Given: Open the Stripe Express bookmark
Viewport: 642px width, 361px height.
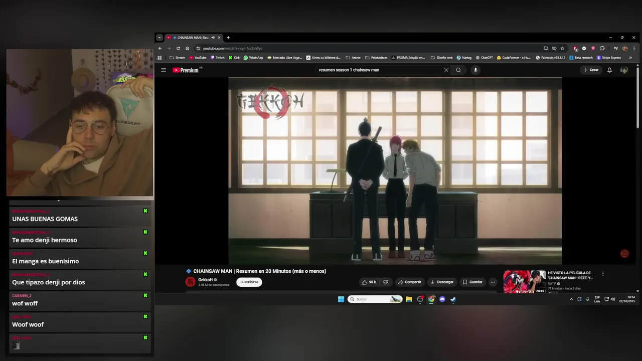Looking at the screenshot, I should point(608,58).
